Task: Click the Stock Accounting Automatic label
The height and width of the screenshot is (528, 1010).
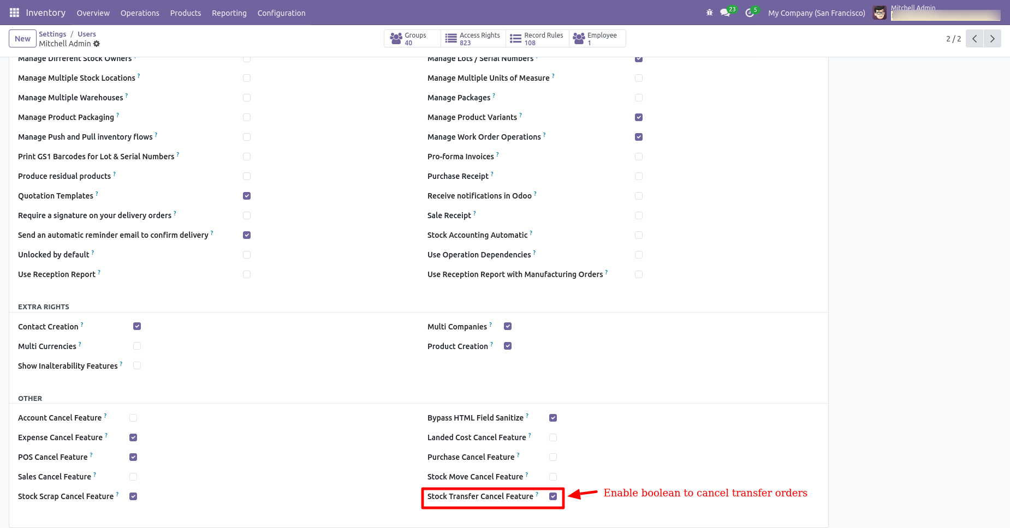Action: pyautogui.click(x=478, y=235)
